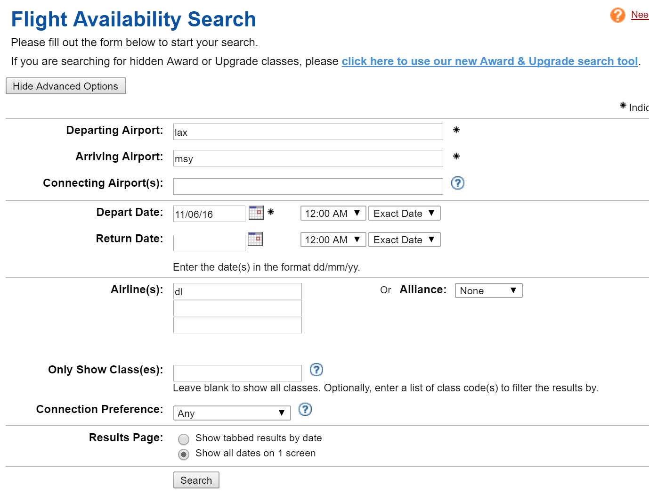
Task: Select "Show tabbed results by date" option
Action: (x=184, y=439)
